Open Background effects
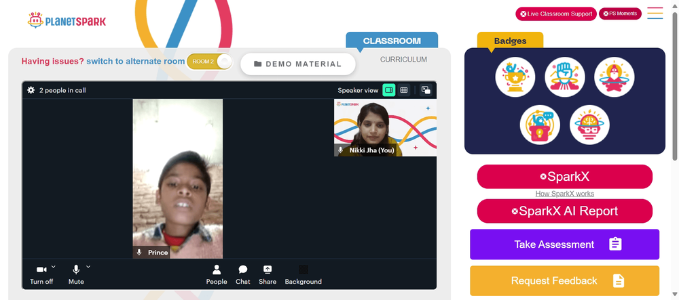 303,275
